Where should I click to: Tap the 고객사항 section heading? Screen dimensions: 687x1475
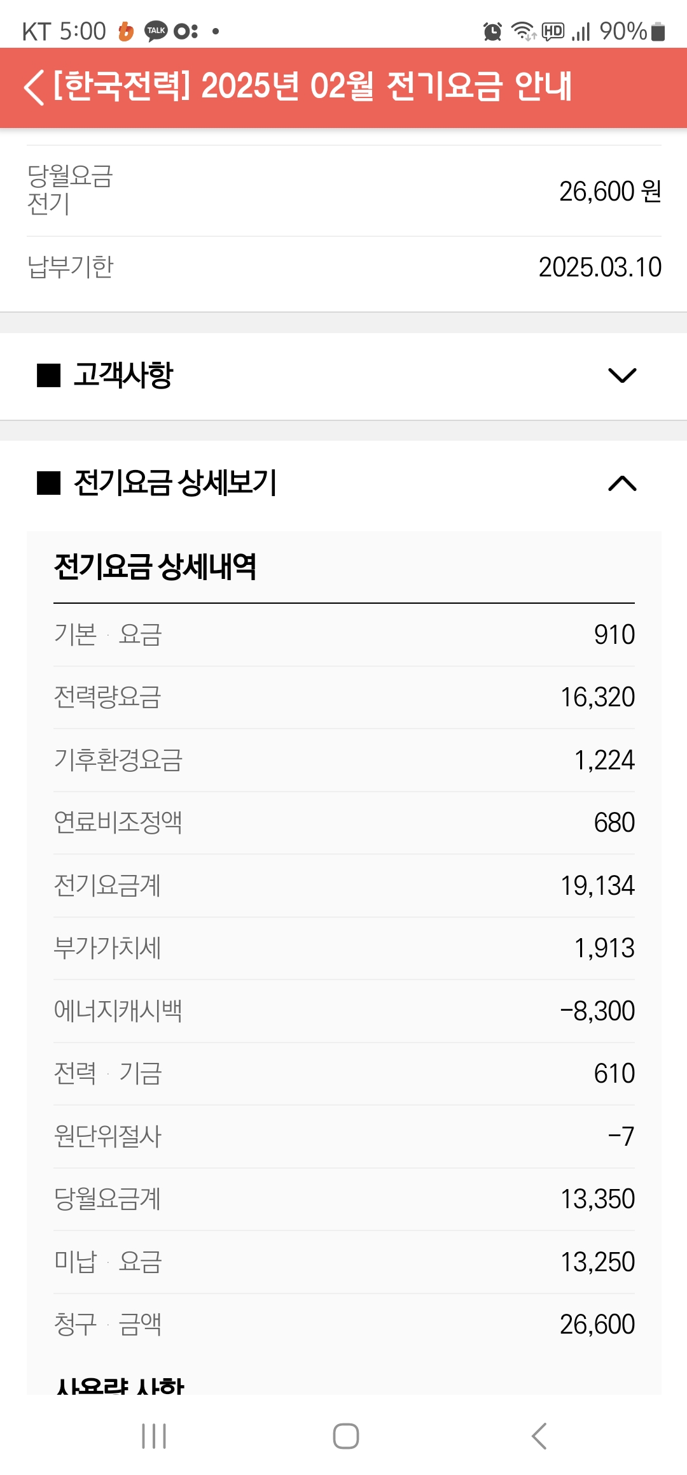pyautogui.click(x=123, y=375)
